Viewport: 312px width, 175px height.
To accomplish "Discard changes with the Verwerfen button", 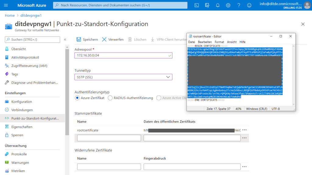I will click(113, 39).
